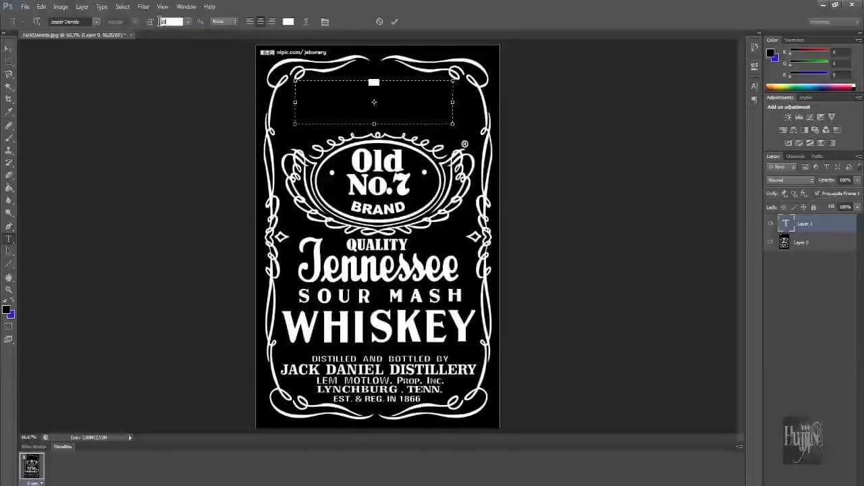Select the Brush tool

coord(8,138)
